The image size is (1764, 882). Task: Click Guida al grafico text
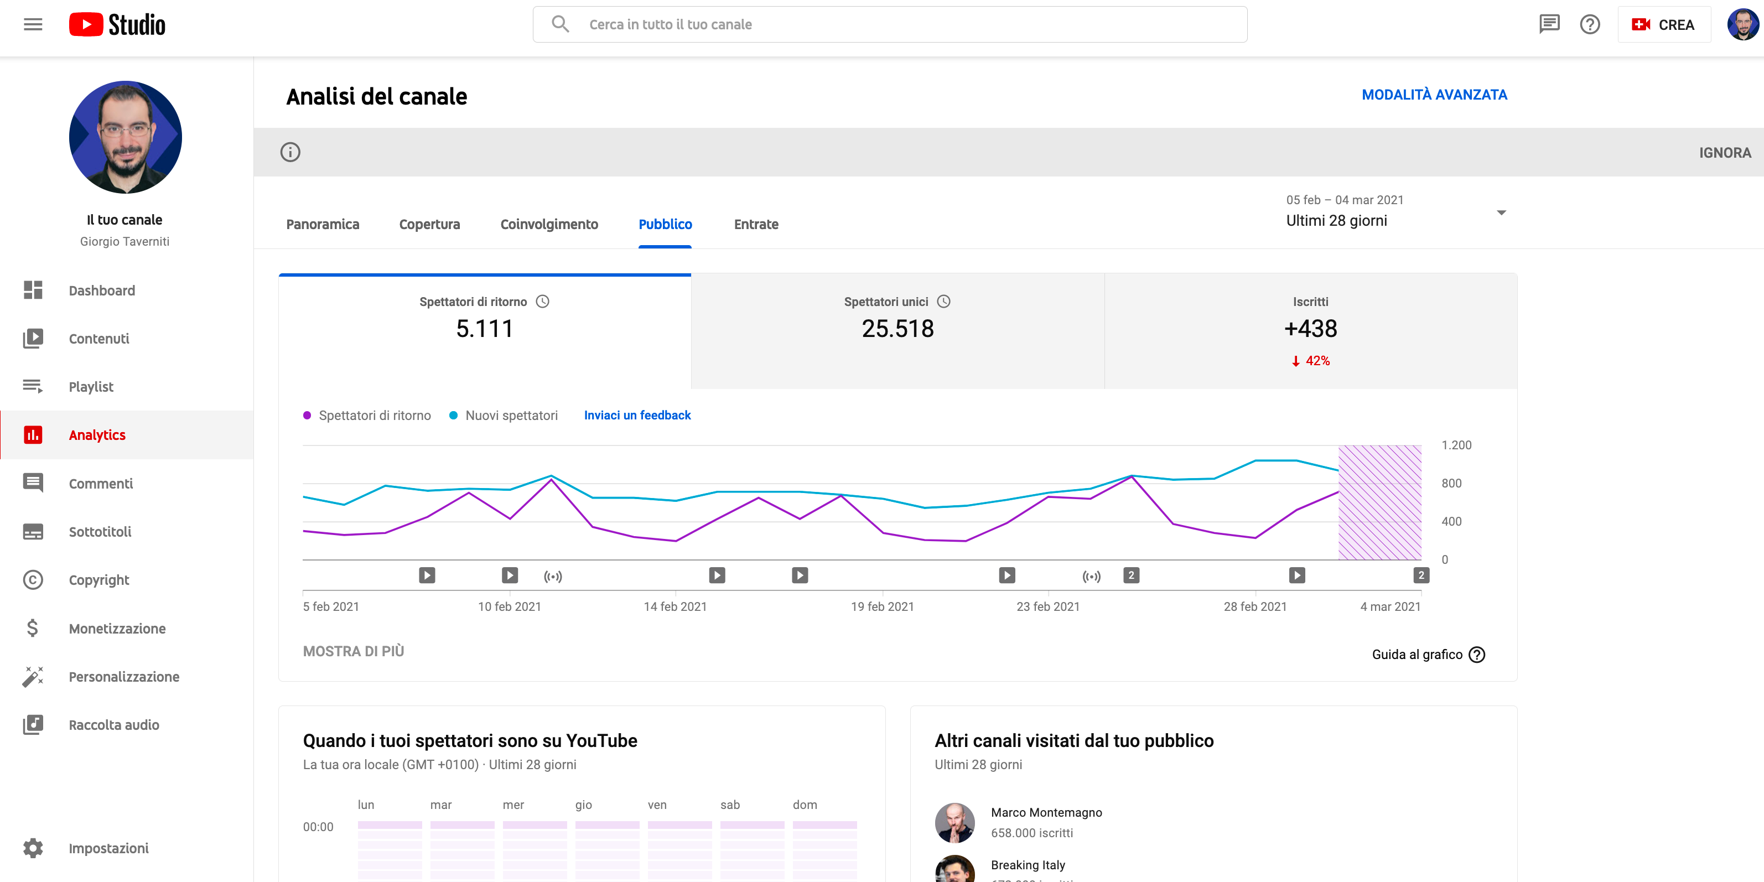click(1417, 655)
